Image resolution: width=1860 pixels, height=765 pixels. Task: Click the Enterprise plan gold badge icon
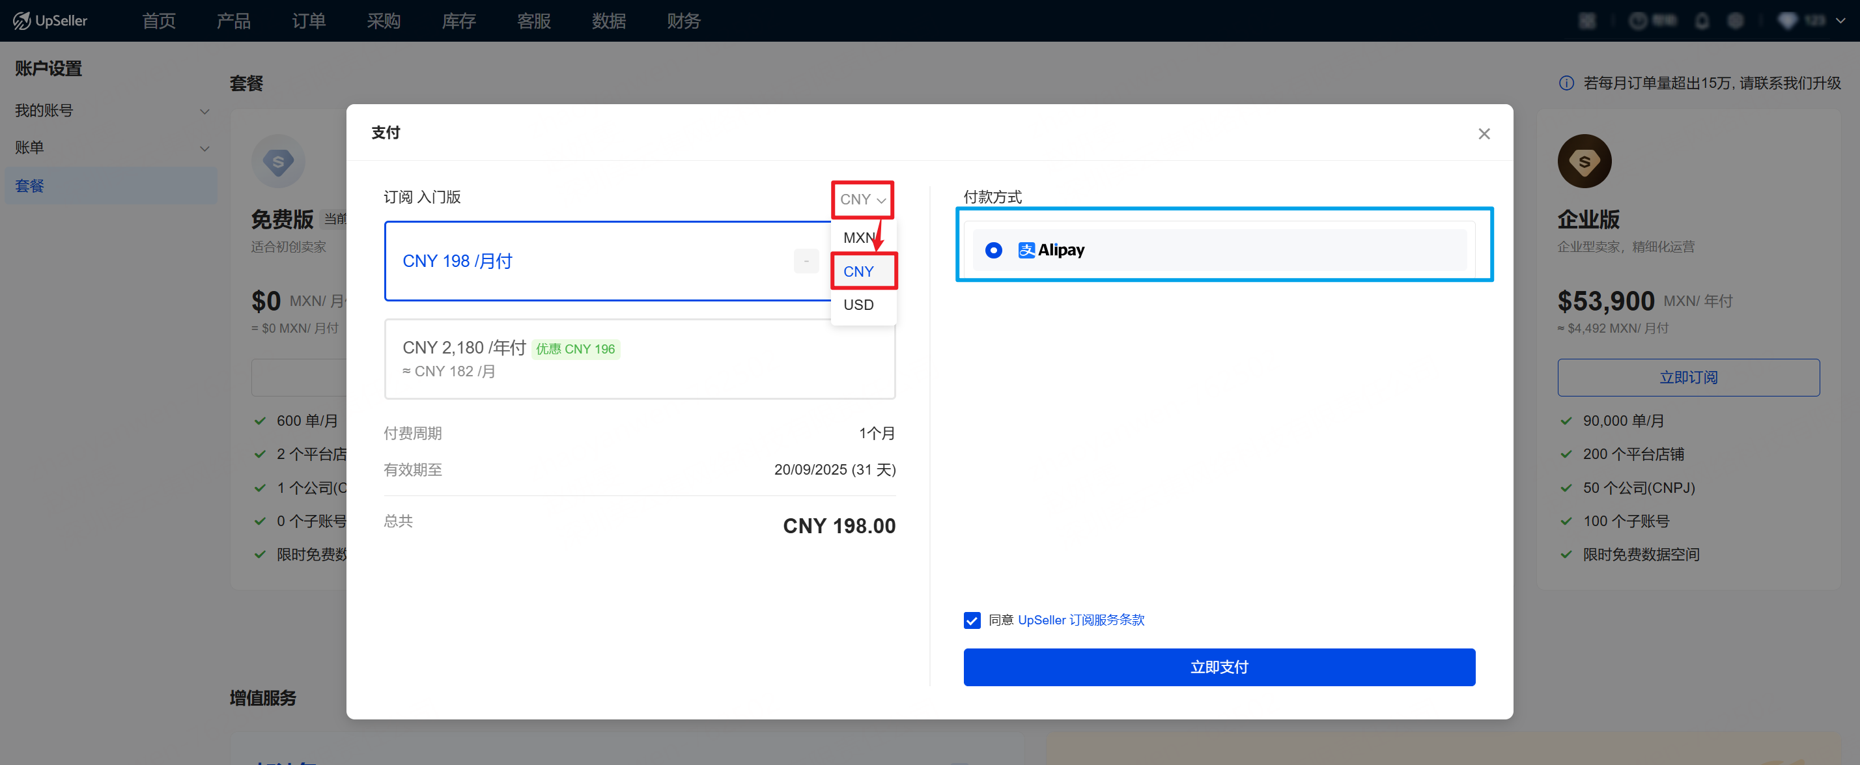[x=1584, y=161]
